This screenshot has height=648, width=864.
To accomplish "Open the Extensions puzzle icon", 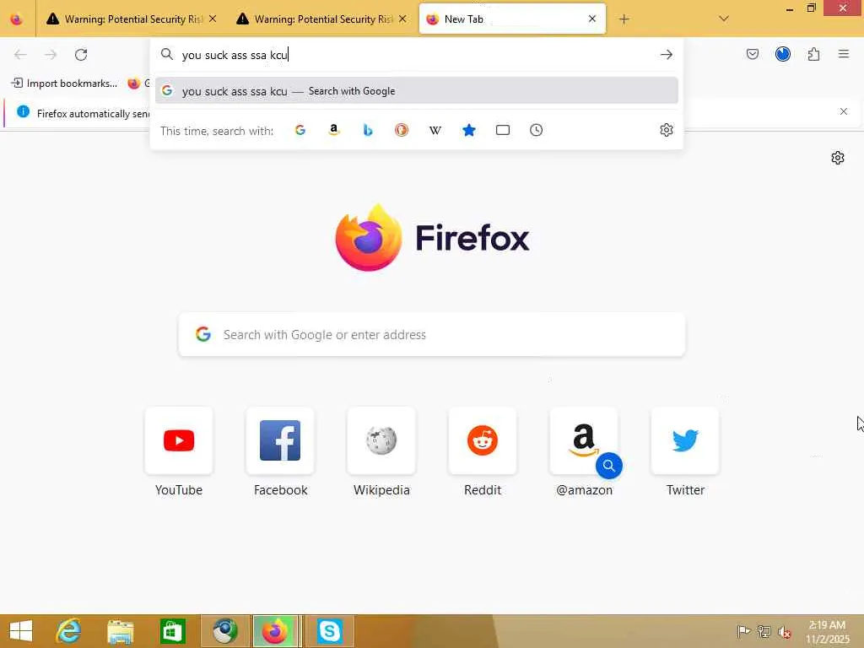I will click(813, 54).
